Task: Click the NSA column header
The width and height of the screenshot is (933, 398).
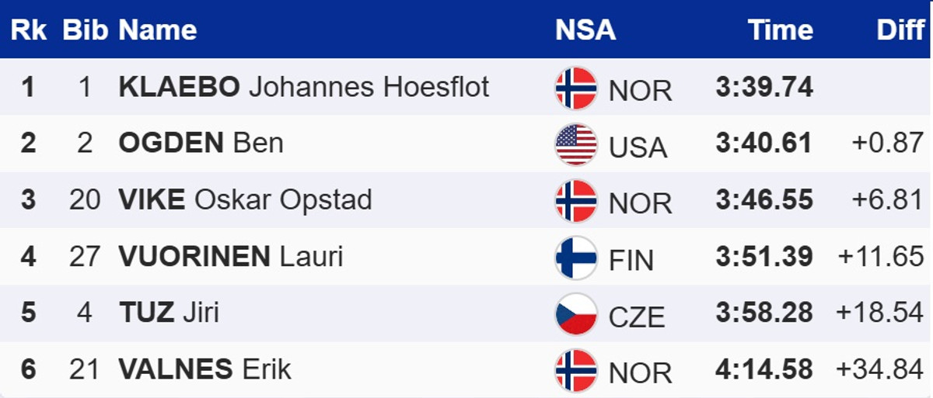Action: (x=585, y=30)
